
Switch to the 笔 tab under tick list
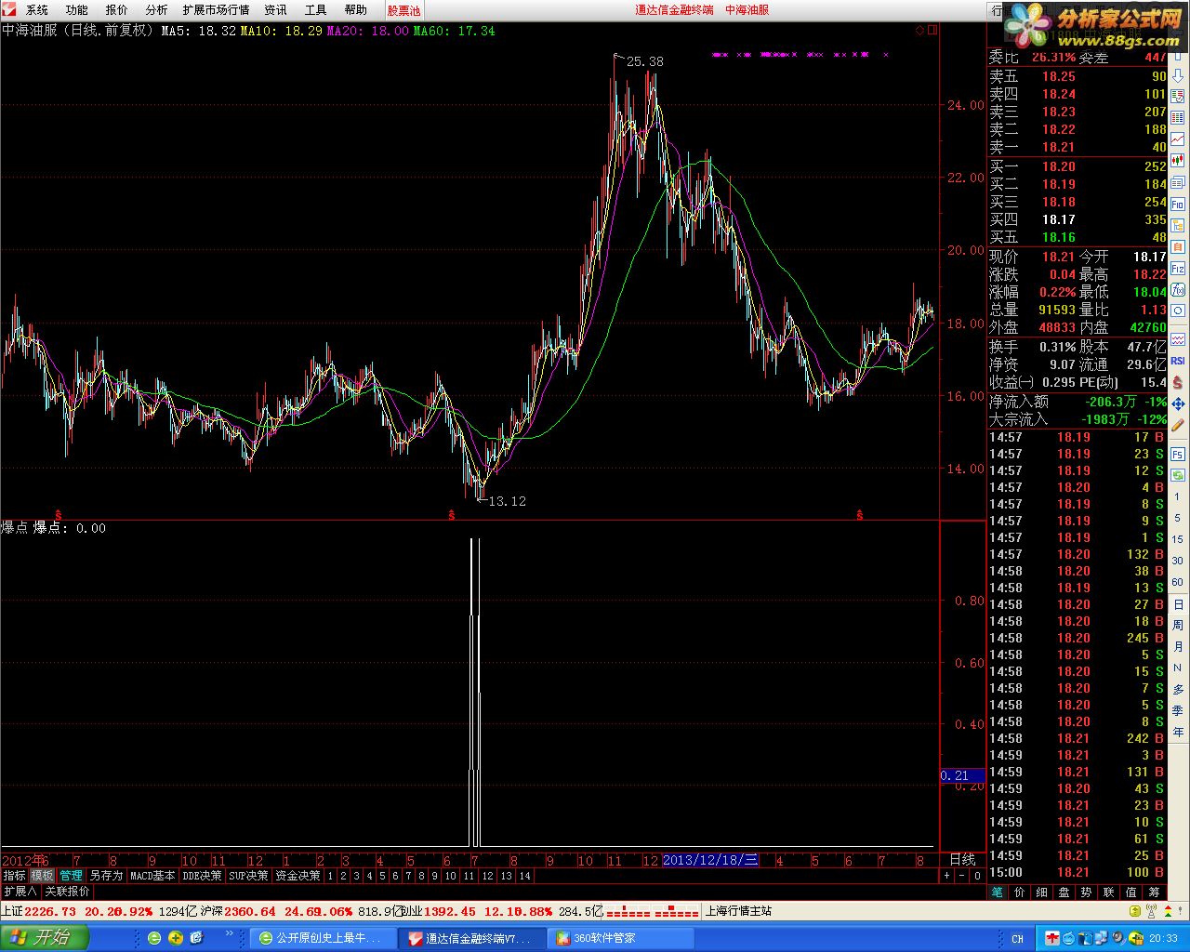(x=997, y=891)
